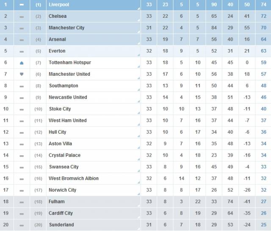Click the no-change dash icon beside Chelsea
The width and height of the screenshot is (271, 231).
pyautogui.click(x=22, y=17)
